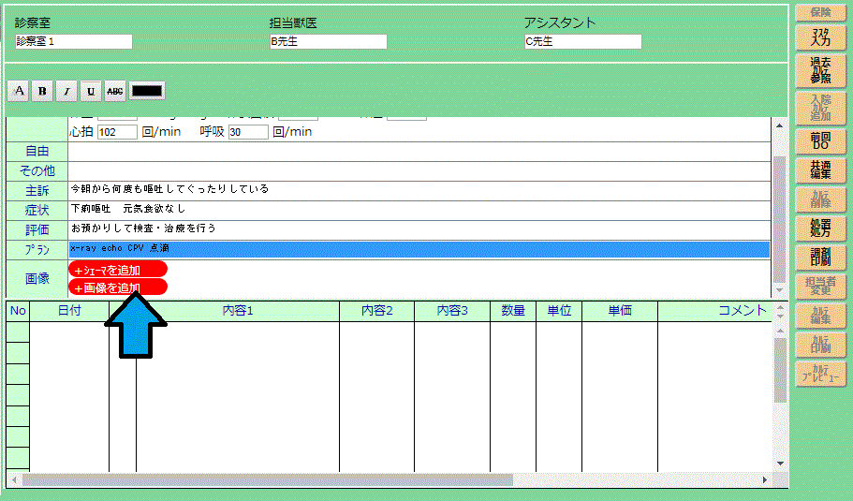Click the カルテ編集 button
The image size is (853, 501).
point(820,315)
